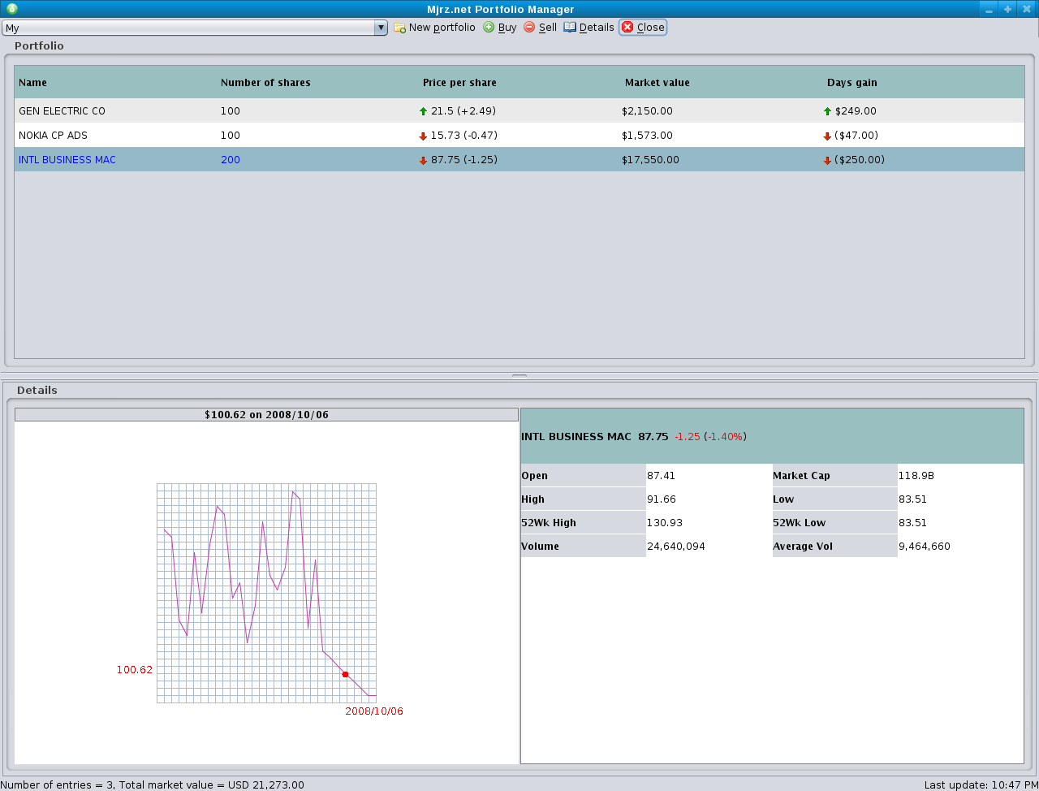Image resolution: width=1039 pixels, height=791 pixels.
Task: Select the GEN ELECTRIC CO row name
Action: pos(62,111)
